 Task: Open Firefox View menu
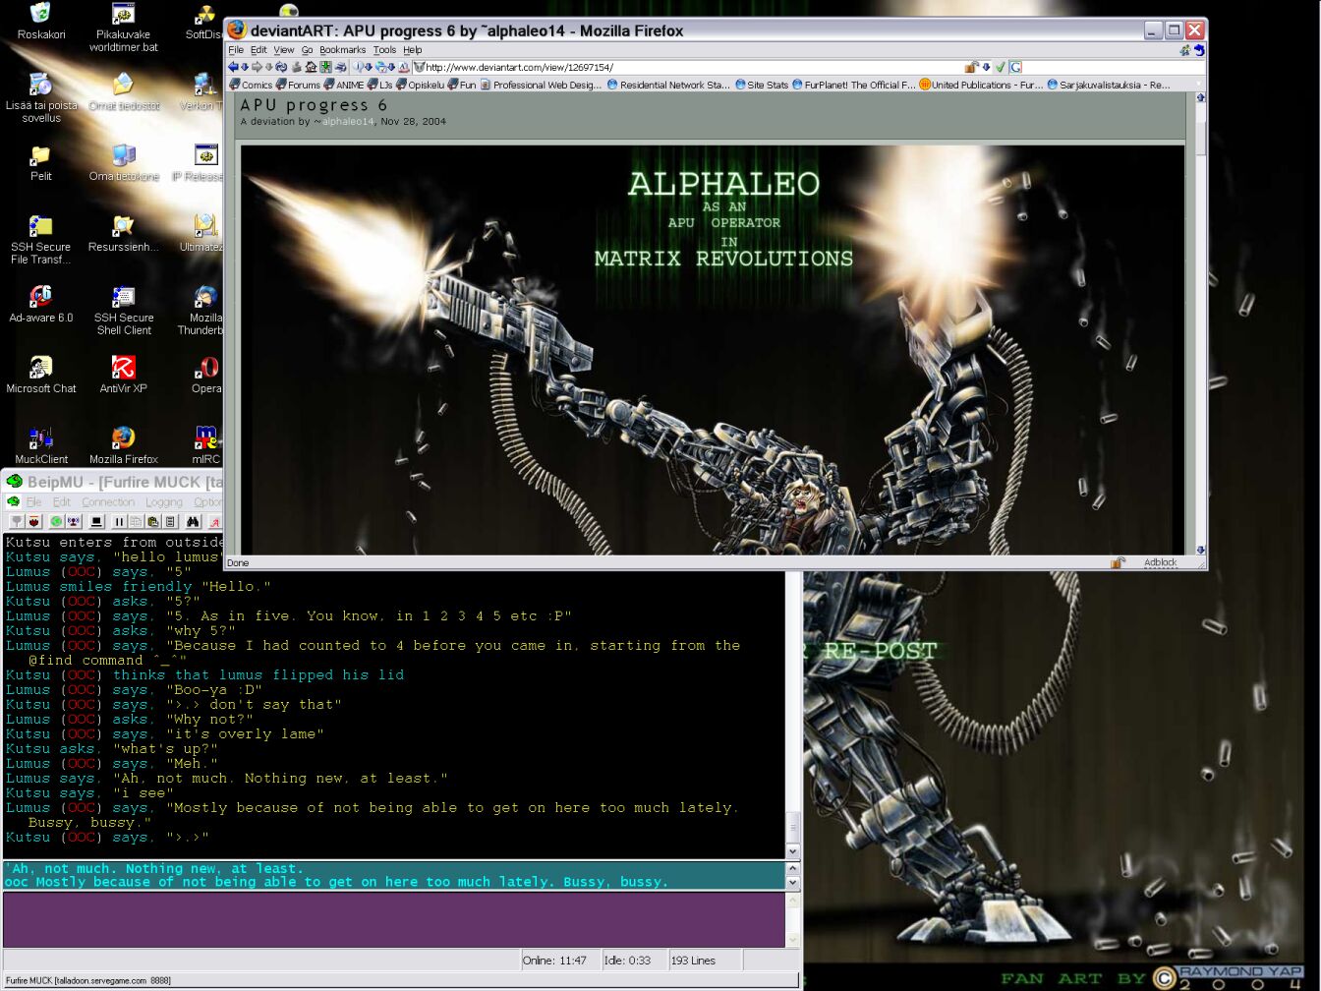click(284, 49)
